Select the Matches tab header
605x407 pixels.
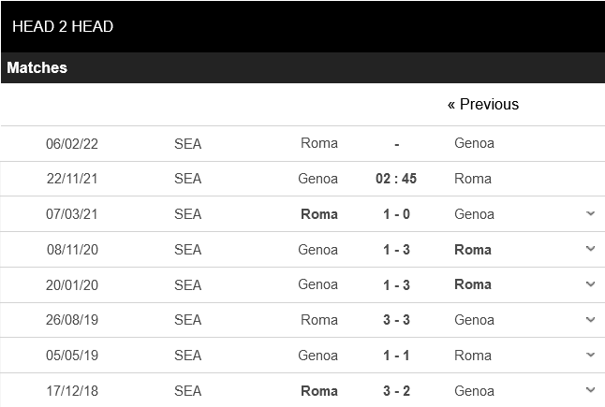click(x=37, y=68)
